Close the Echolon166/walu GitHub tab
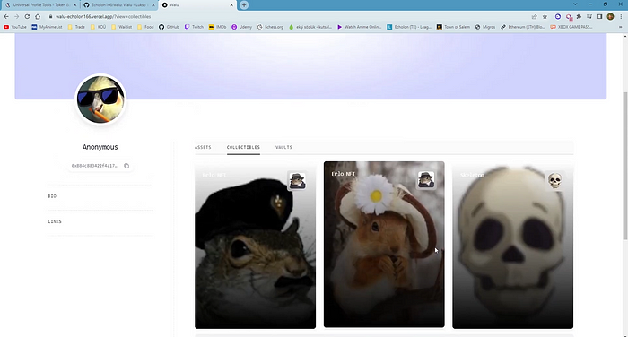This screenshot has width=628, height=337. point(153,5)
